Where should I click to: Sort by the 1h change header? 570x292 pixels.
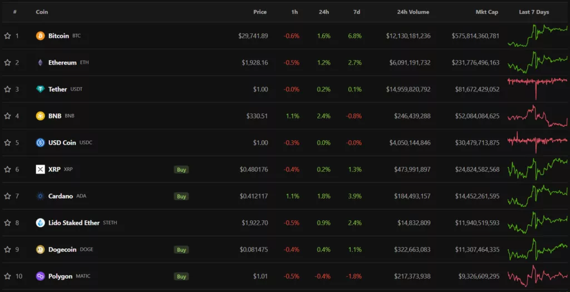click(x=294, y=12)
